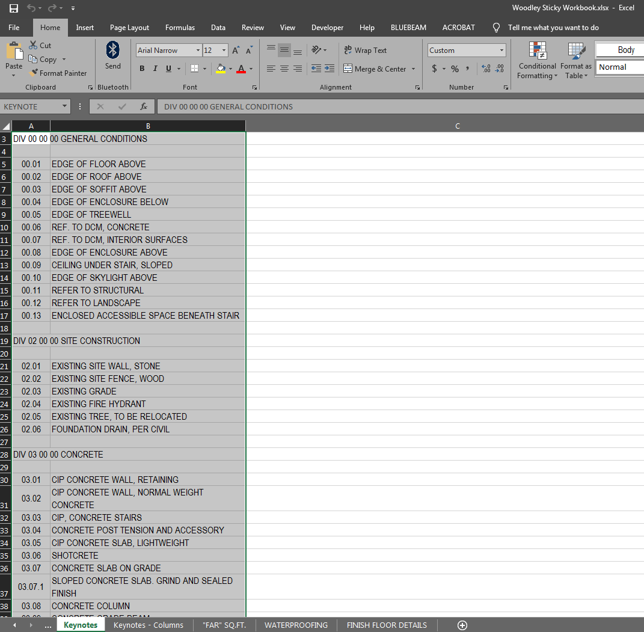The height and width of the screenshot is (632, 644).
Task: Align text right
Action: pyautogui.click(x=298, y=69)
